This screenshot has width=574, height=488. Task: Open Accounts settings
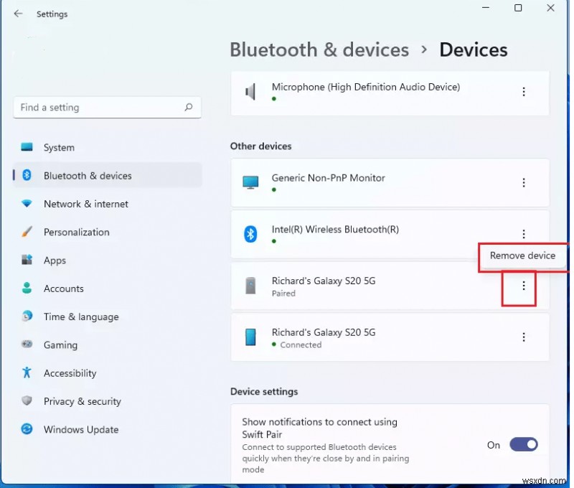(x=107, y=288)
